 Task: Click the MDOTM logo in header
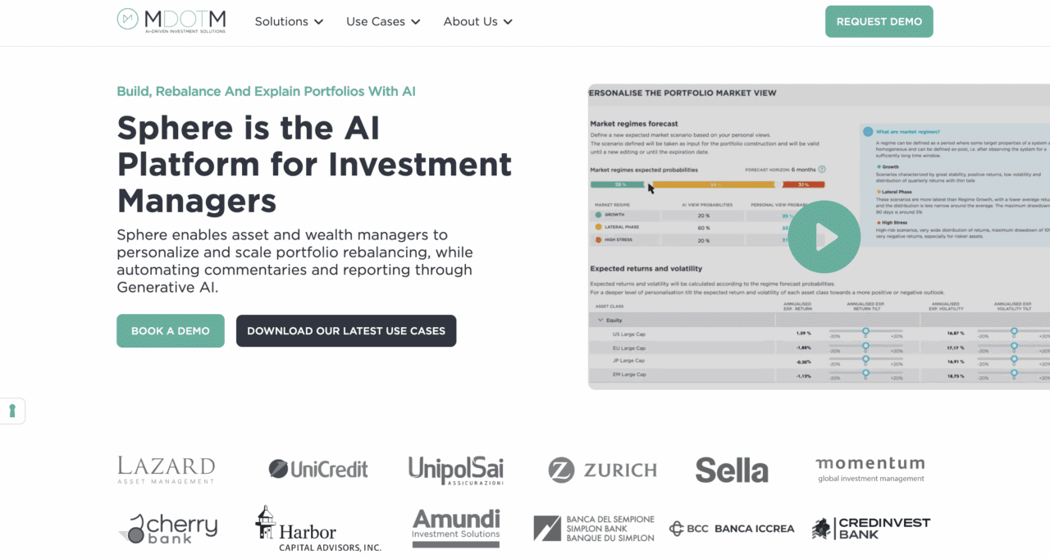coord(171,20)
